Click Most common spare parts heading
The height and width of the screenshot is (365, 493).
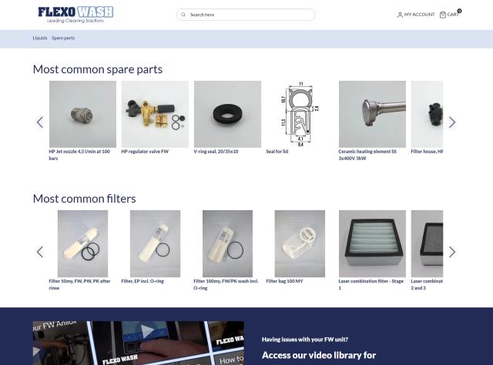98,69
